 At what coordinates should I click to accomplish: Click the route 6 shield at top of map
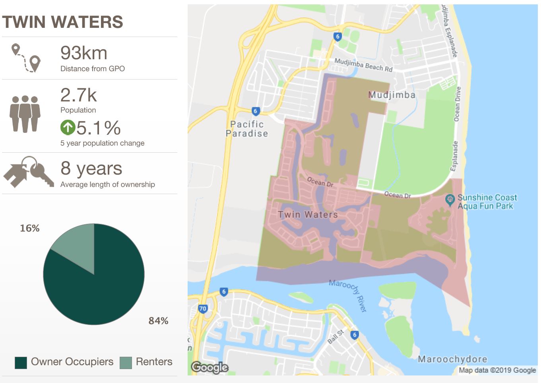click(x=337, y=37)
